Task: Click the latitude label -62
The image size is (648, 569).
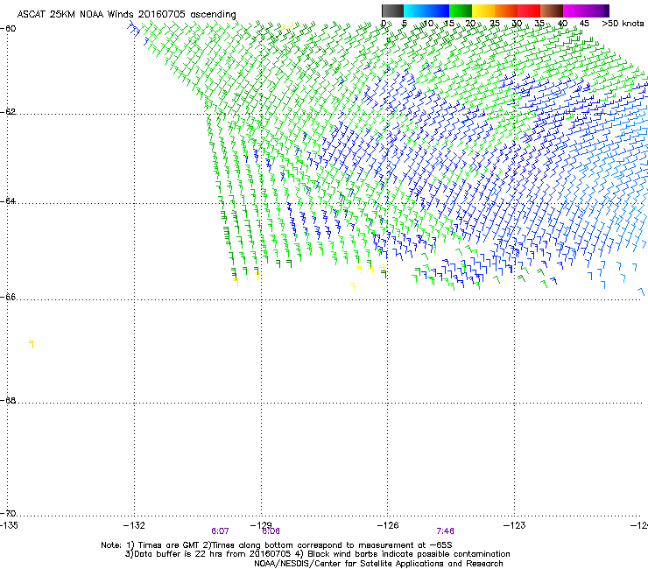Action: pyautogui.click(x=8, y=111)
